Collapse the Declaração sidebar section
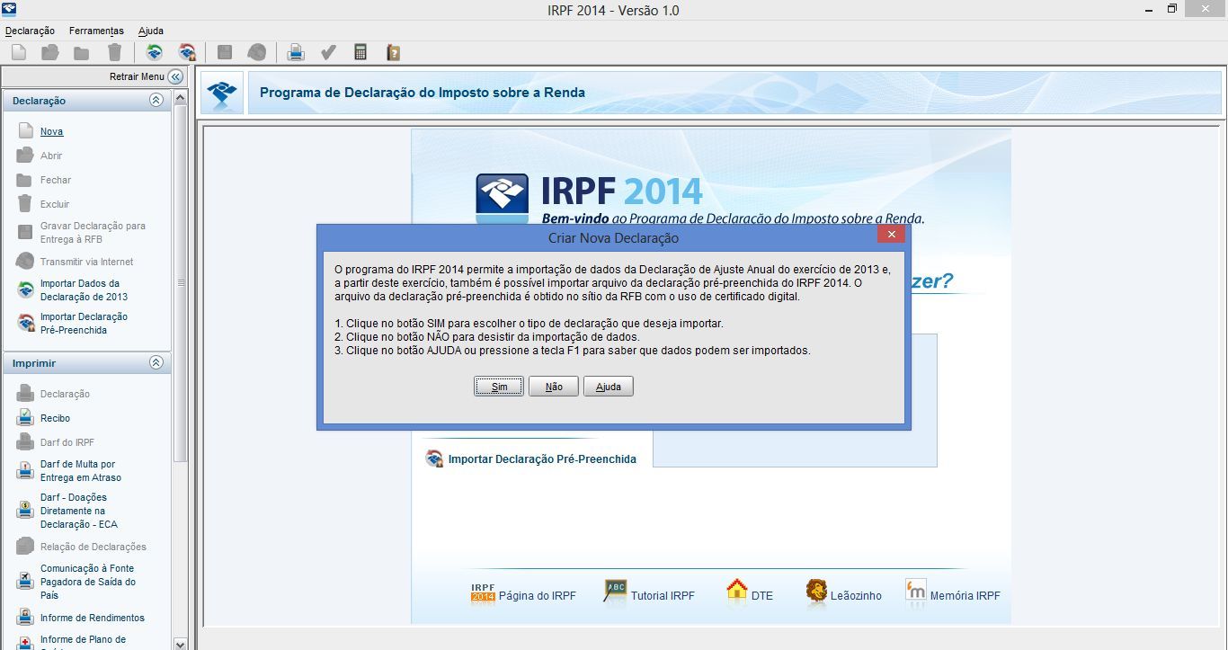Screen dimensions: 1228x650 click(156, 101)
